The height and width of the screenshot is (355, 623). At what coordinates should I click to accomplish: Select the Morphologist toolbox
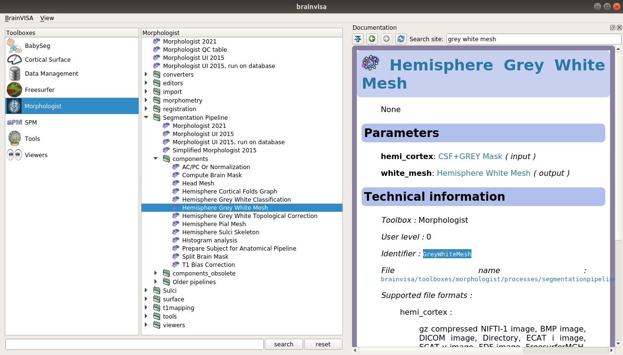point(72,106)
